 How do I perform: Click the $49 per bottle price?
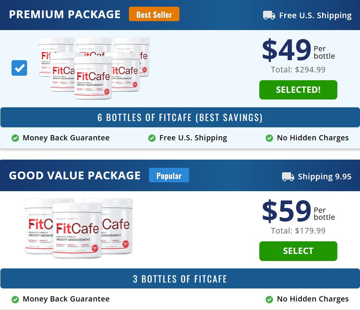coord(286,50)
